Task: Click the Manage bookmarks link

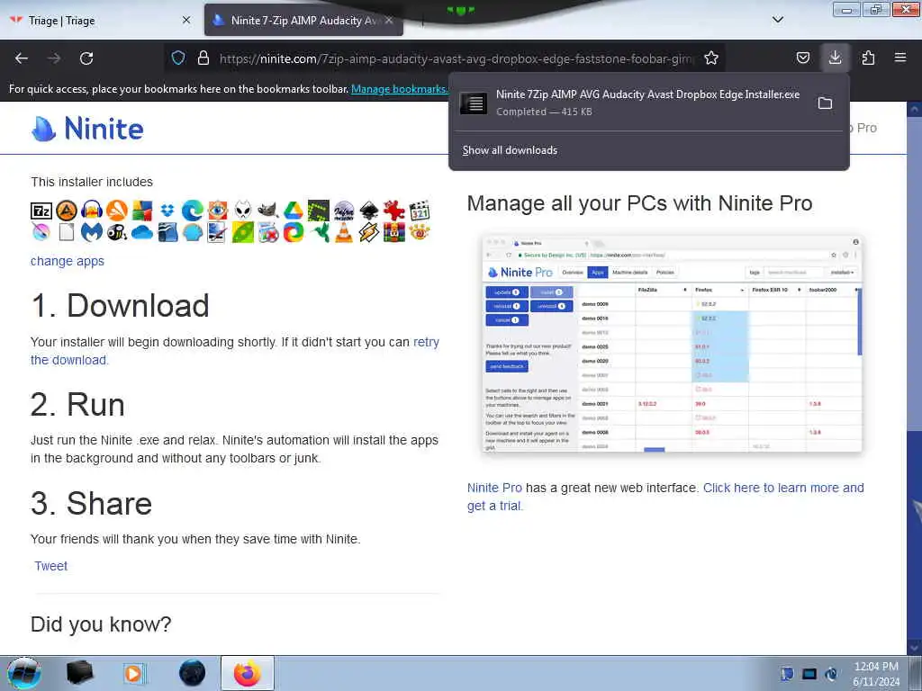Action: click(x=399, y=89)
